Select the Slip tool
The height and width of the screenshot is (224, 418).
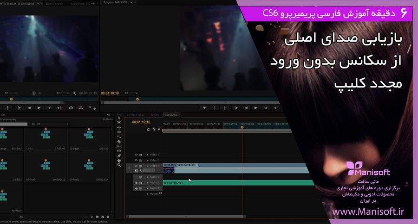(x=119, y=146)
